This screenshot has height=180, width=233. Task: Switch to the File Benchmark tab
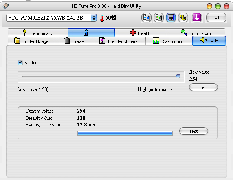point(119,41)
